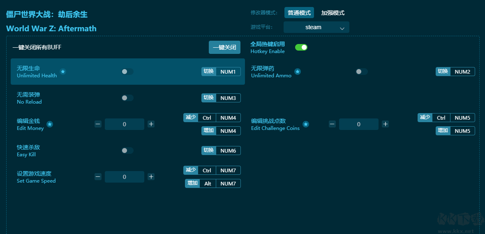Click the Easy Kill text label

pyautogui.click(x=26, y=155)
